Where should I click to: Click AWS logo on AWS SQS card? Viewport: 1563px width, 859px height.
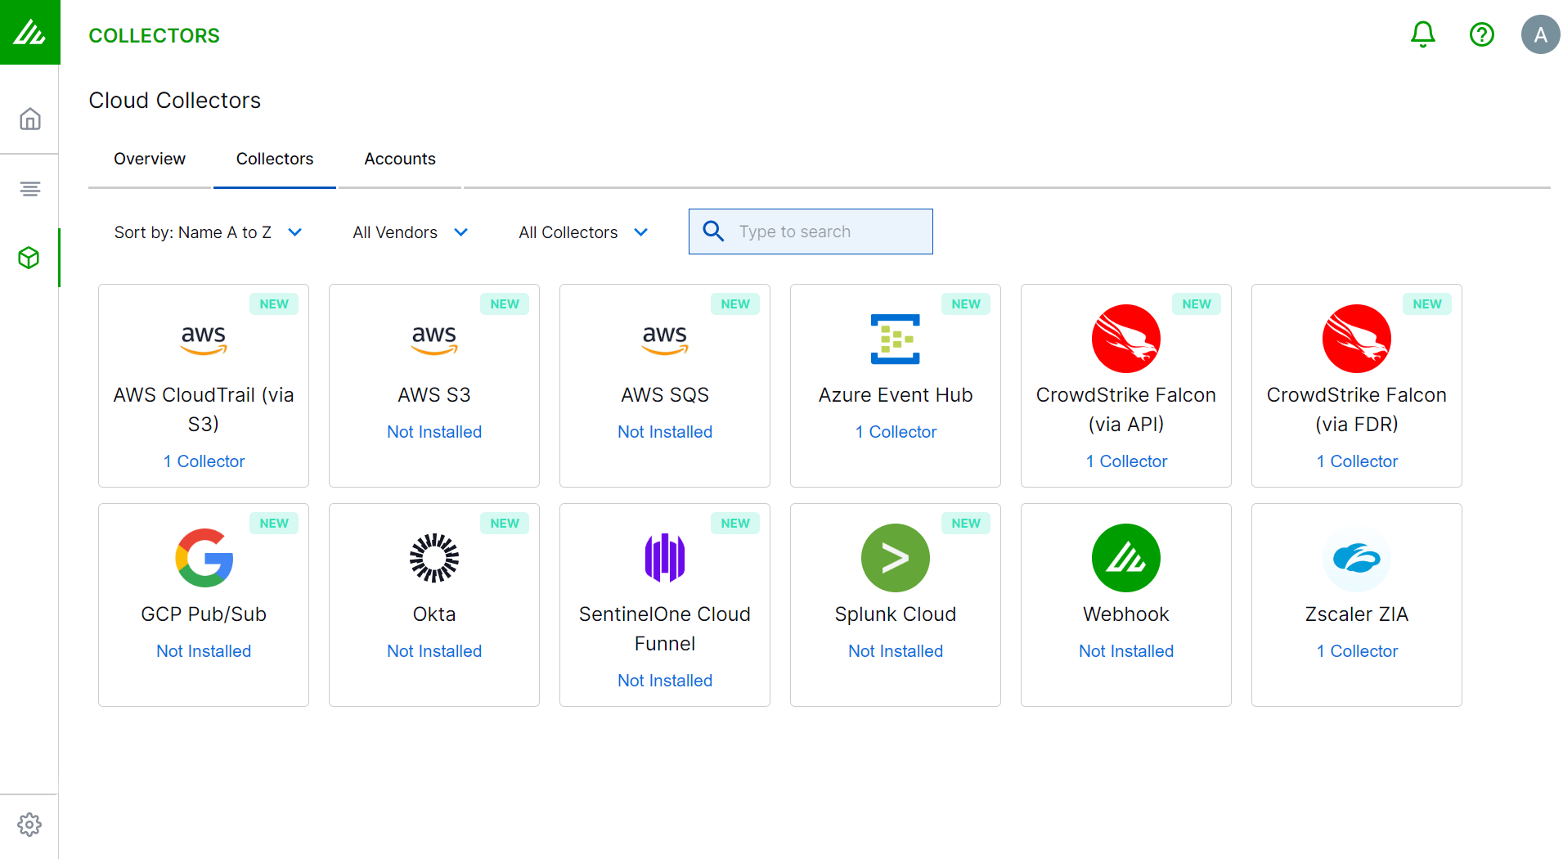tap(665, 340)
